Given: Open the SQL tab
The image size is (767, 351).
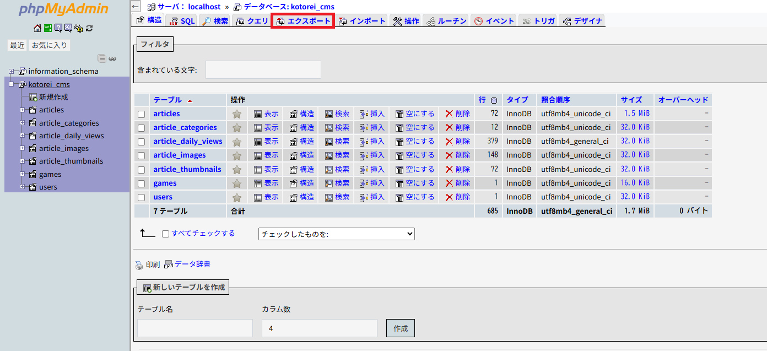Looking at the screenshot, I should [x=182, y=21].
